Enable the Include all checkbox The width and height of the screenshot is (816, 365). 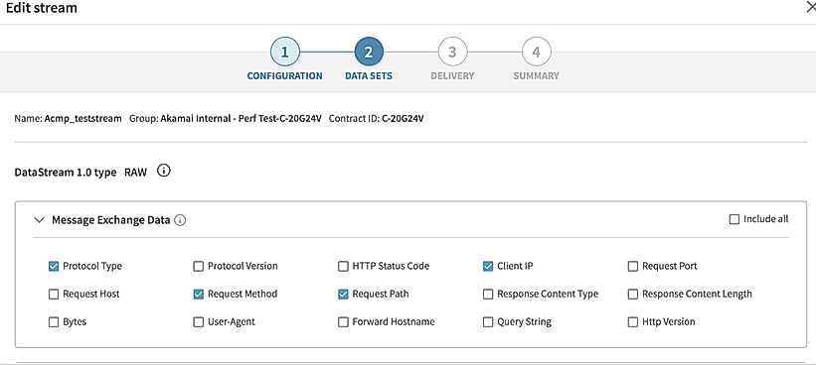734,219
